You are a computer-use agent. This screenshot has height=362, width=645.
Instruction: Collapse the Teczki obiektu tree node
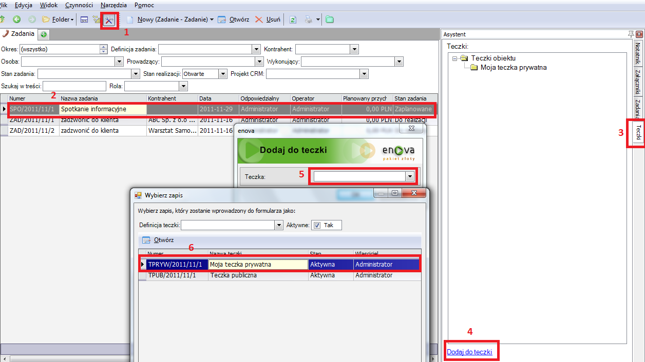[x=454, y=58]
